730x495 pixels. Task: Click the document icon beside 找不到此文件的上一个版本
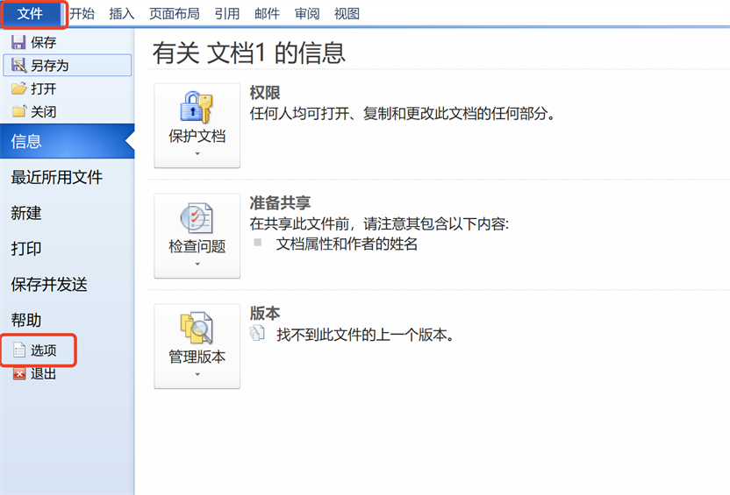click(257, 334)
